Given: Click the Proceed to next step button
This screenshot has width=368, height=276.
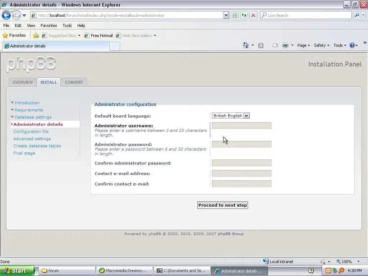Looking at the screenshot, I should [x=222, y=205].
